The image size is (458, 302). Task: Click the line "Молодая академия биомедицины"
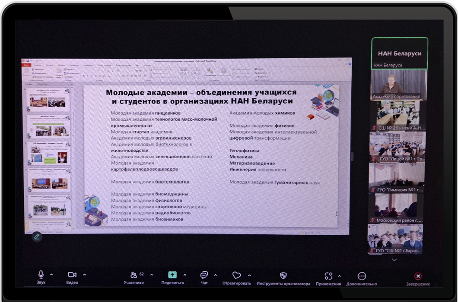click(x=149, y=194)
